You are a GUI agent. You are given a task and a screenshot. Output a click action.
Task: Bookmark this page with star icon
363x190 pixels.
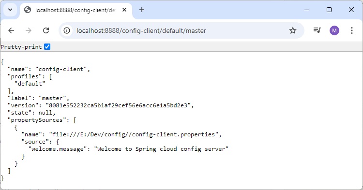[293, 30]
